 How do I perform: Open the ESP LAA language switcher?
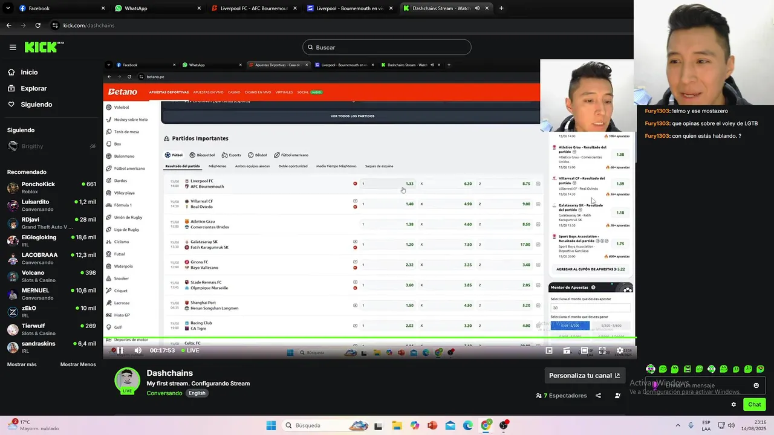pyautogui.click(x=706, y=425)
